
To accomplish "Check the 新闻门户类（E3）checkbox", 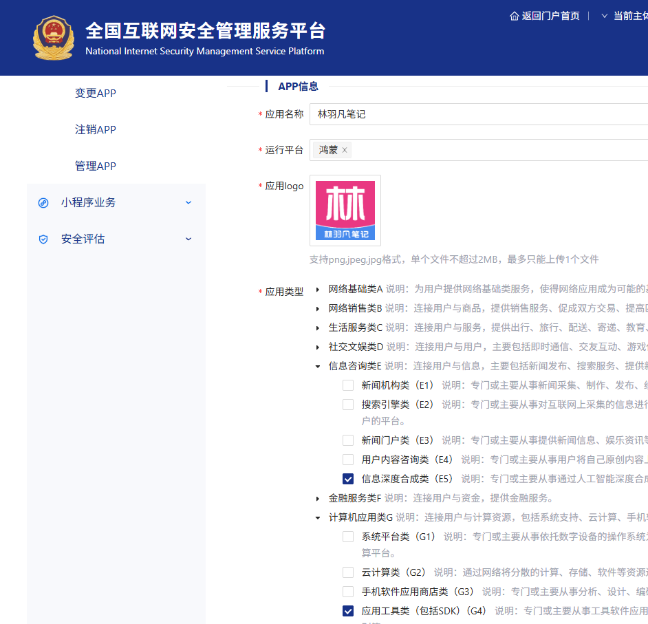I will click(348, 440).
